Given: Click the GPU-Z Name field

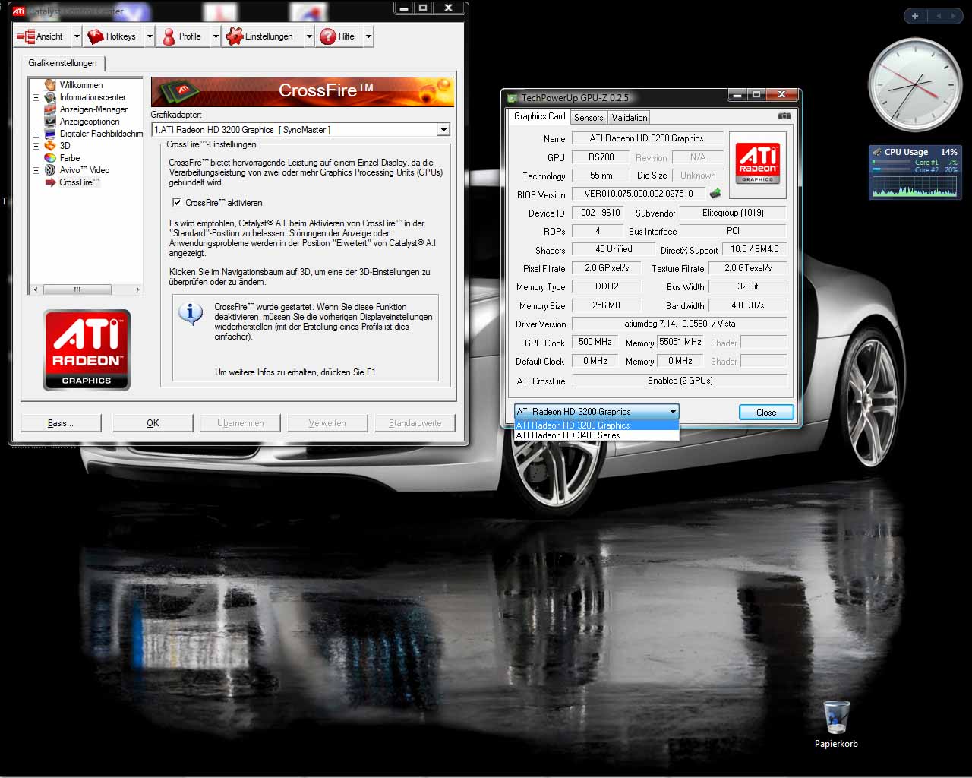Looking at the screenshot, I should pyautogui.click(x=646, y=138).
